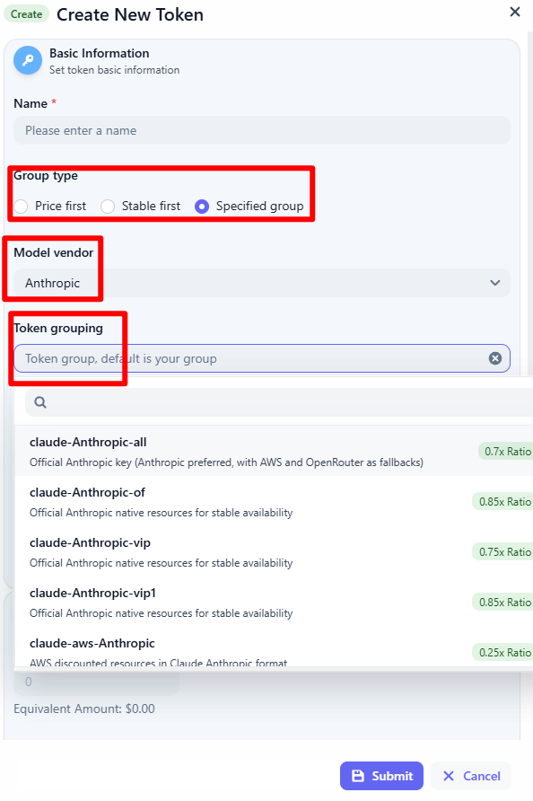Click the blue key icon beside Basic Information
This screenshot has width=533, height=801.
[28, 60]
